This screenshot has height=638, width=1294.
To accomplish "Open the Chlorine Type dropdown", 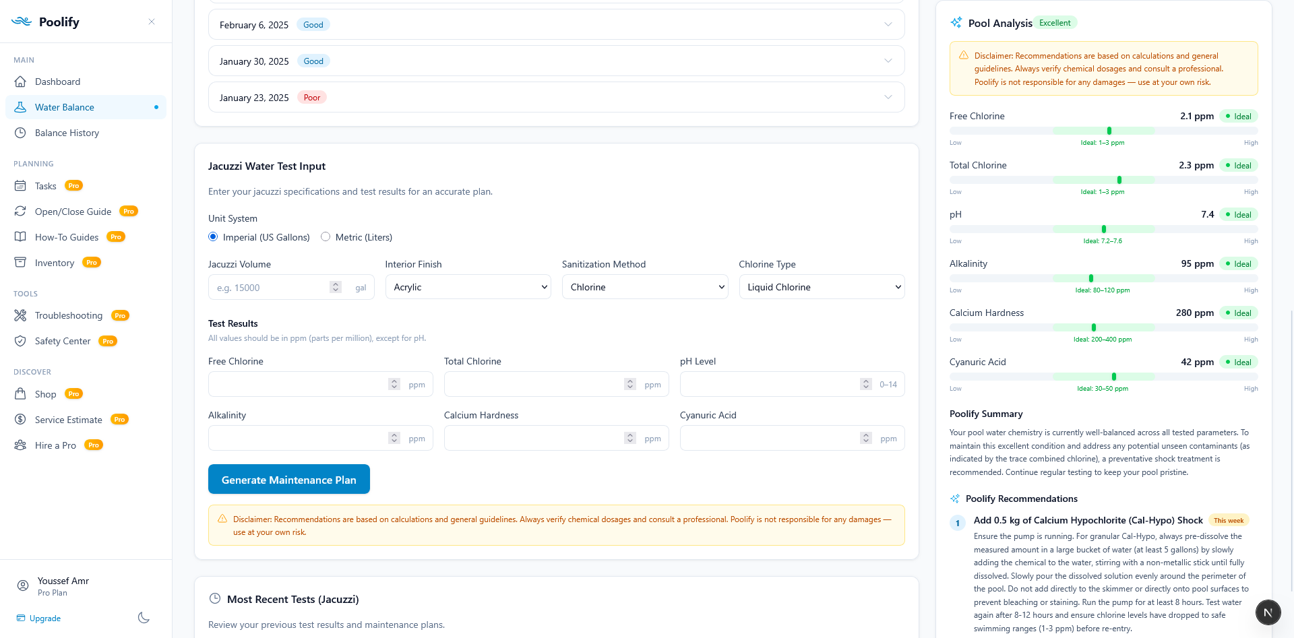I will pyautogui.click(x=822, y=287).
